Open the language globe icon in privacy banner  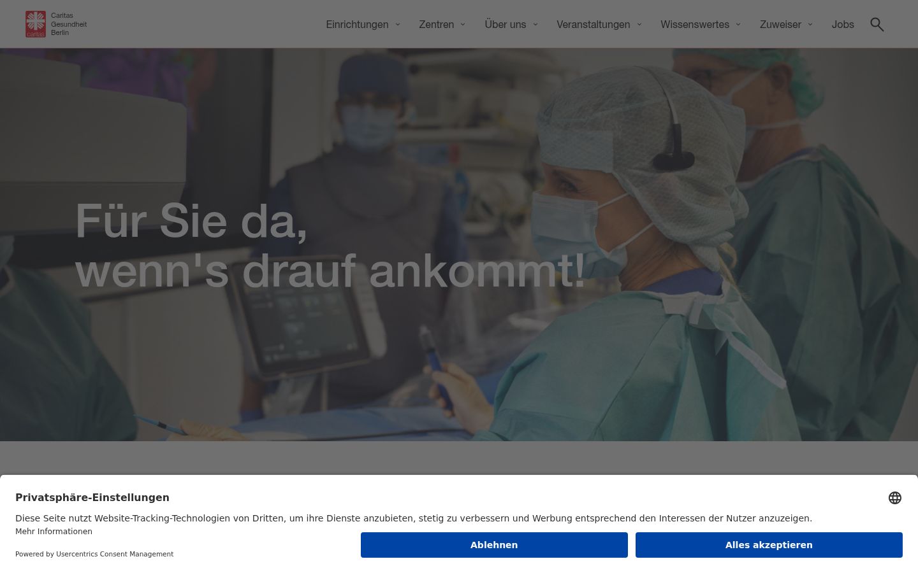(x=895, y=498)
